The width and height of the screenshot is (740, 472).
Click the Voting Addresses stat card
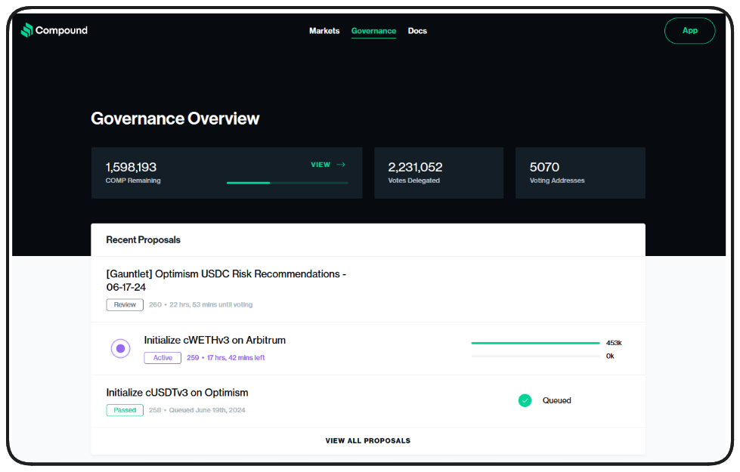click(x=580, y=173)
